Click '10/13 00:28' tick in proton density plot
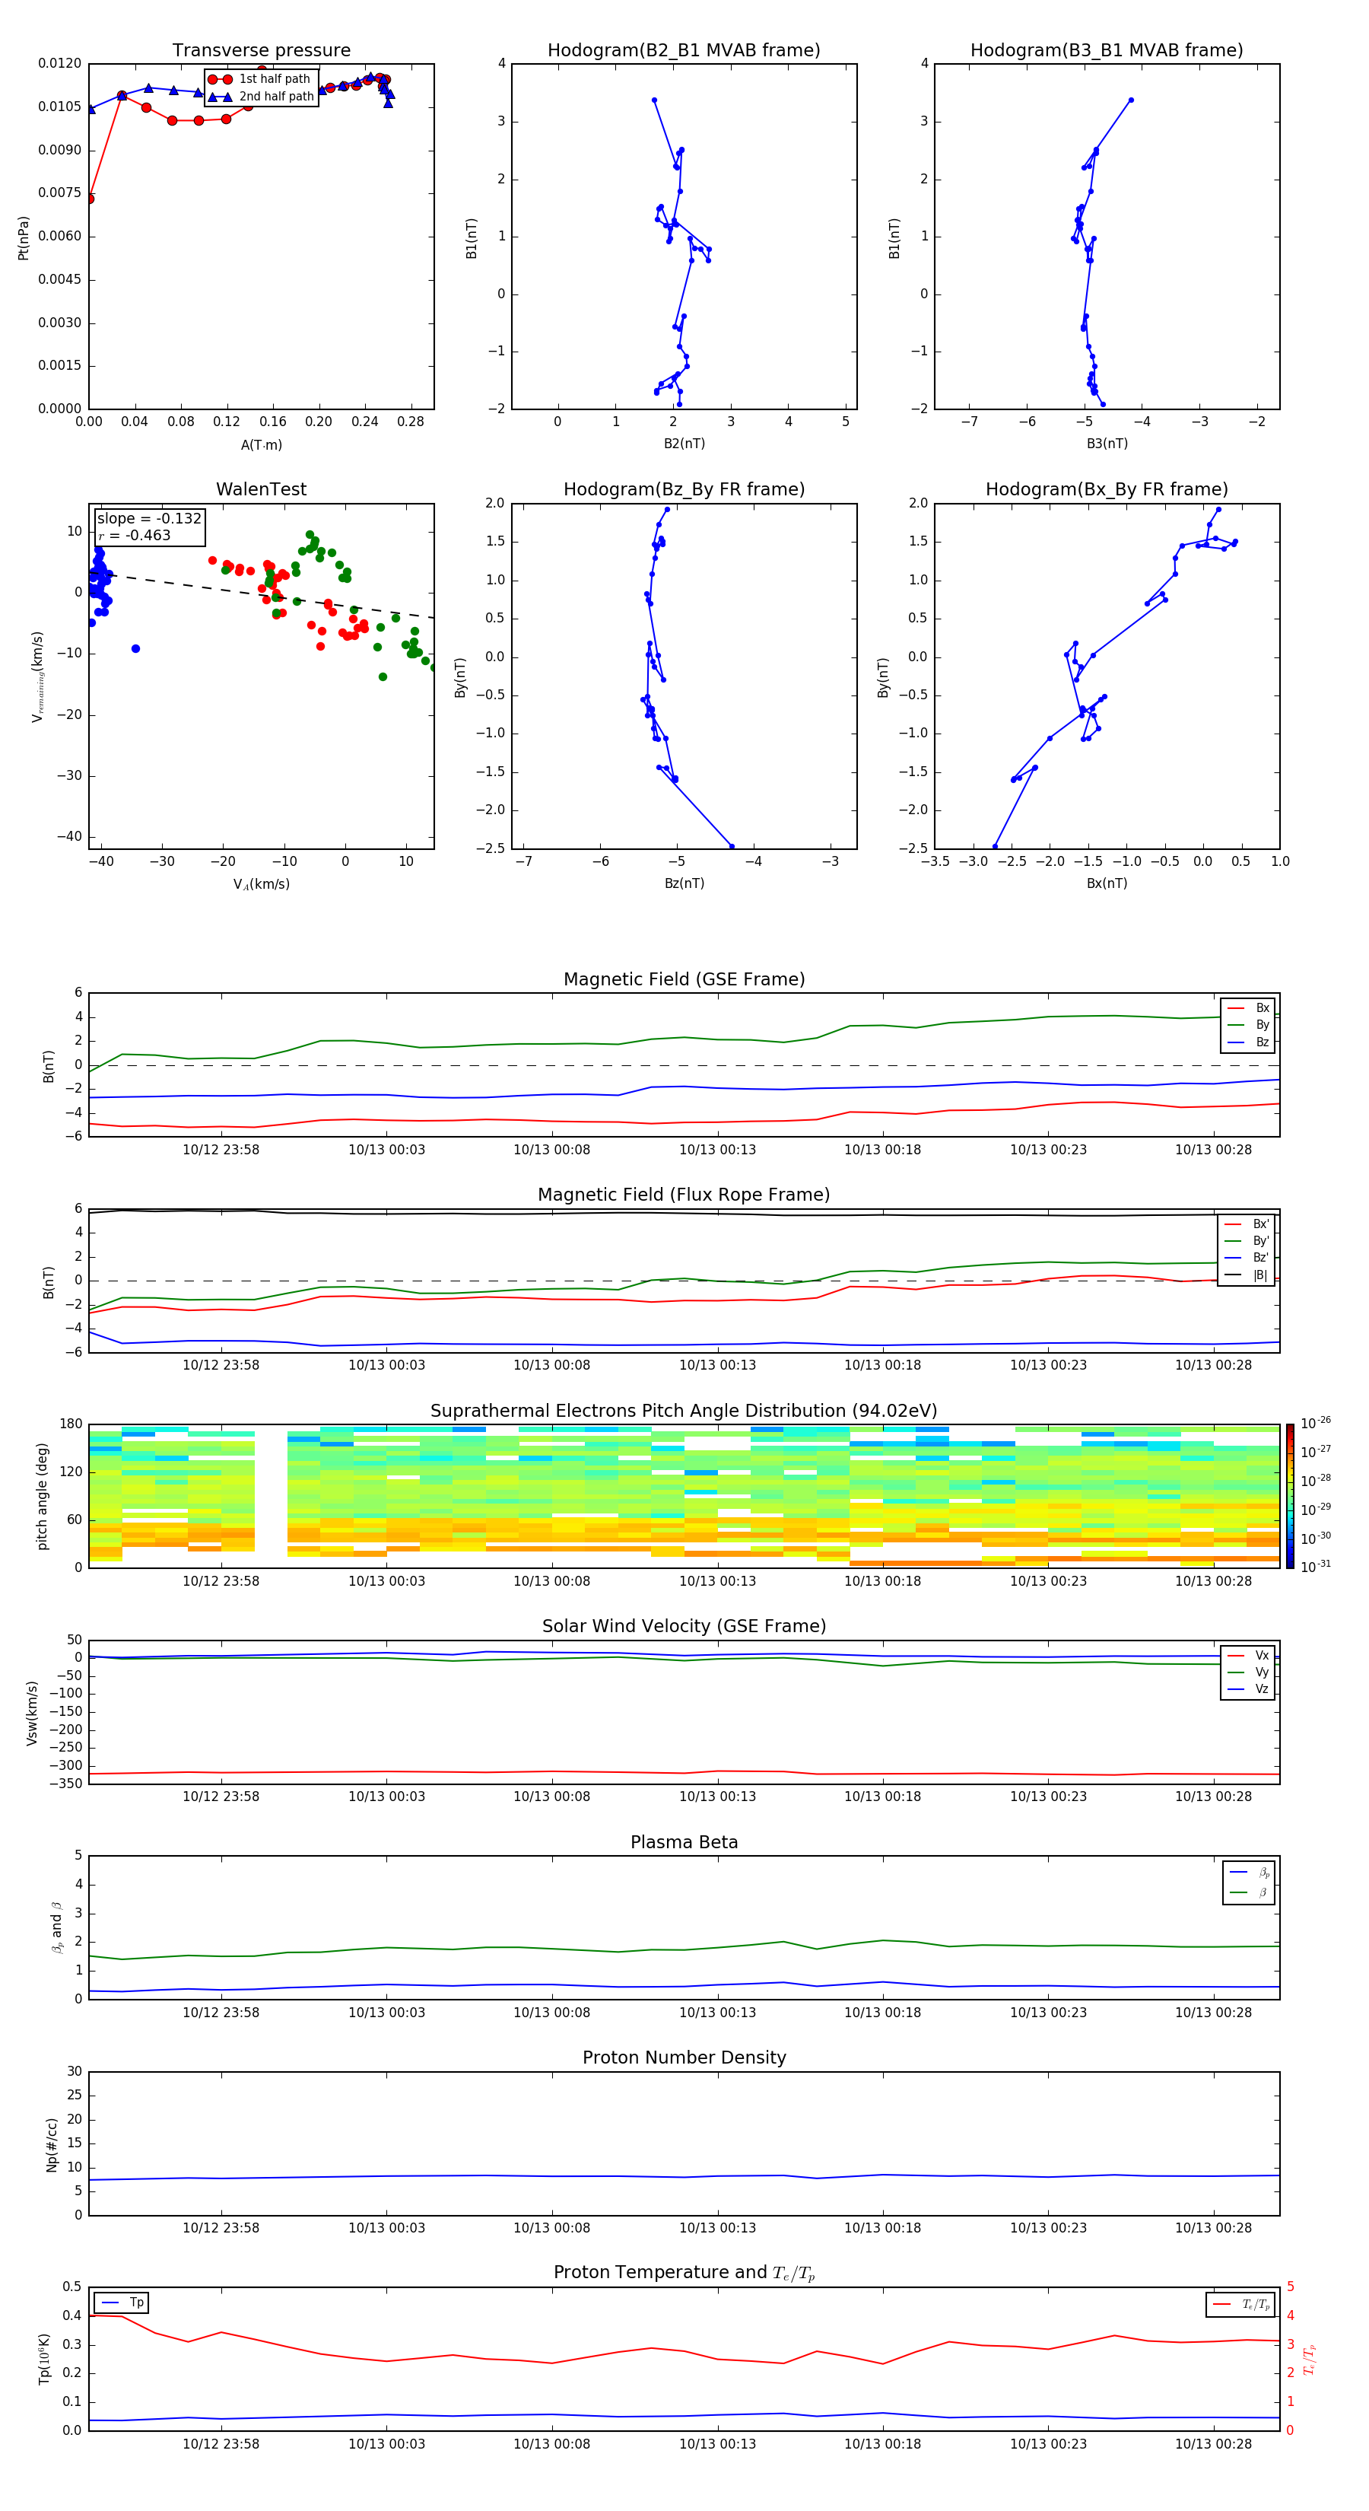Screen dimensions: 1369x2511 click(x=1213, y=2228)
